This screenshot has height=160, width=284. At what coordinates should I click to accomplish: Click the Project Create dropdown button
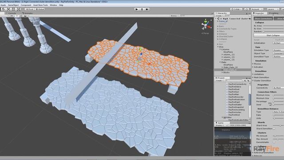tap(219, 80)
